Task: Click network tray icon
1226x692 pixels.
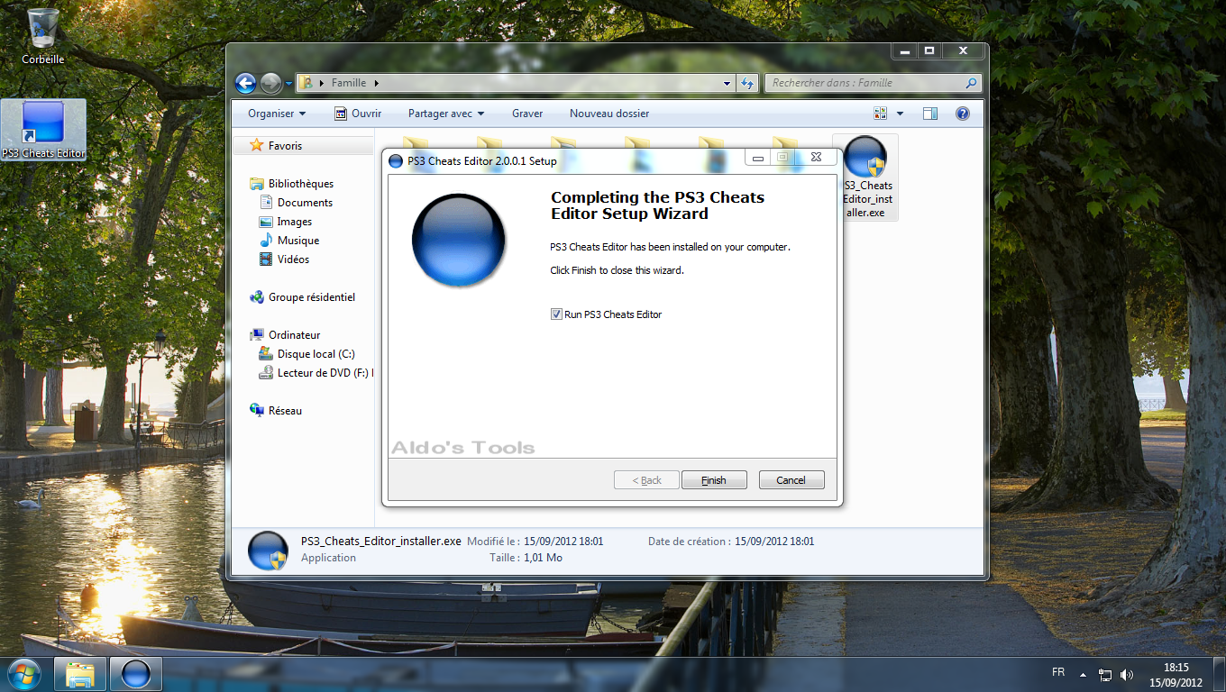Action: [1105, 674]
